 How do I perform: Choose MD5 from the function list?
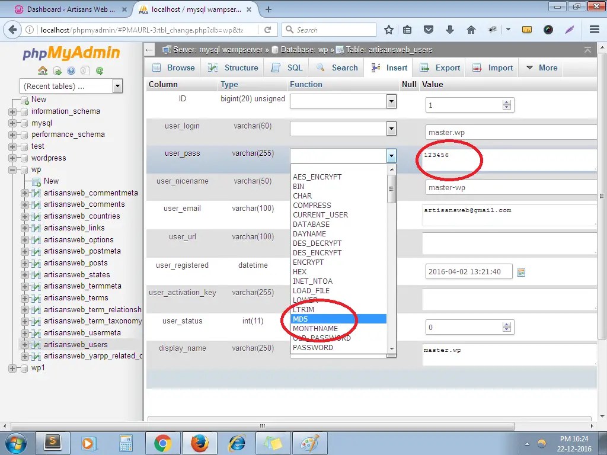338,319
